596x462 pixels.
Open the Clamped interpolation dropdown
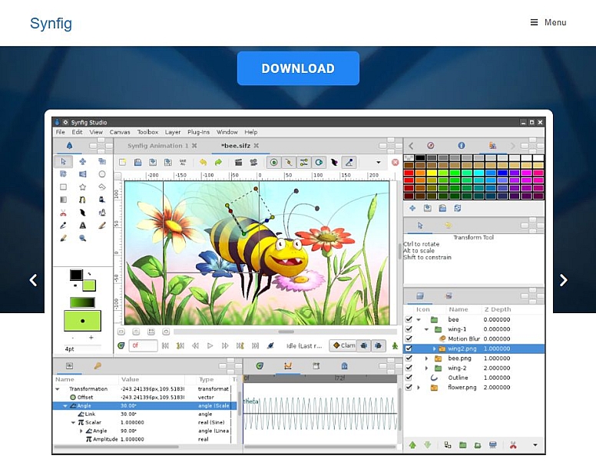point(343,345)
